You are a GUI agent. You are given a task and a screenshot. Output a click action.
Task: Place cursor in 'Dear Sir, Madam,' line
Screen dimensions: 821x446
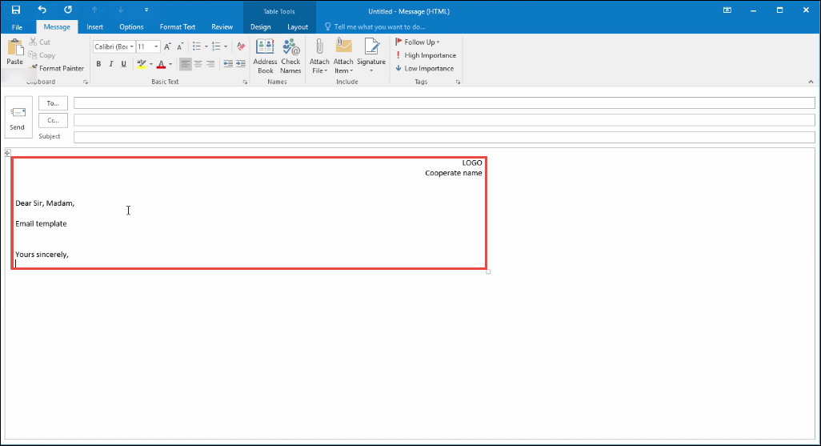tap(45, 203)
